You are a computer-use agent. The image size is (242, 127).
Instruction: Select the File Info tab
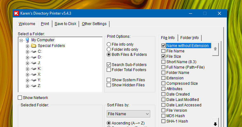[x=168, y=38]
